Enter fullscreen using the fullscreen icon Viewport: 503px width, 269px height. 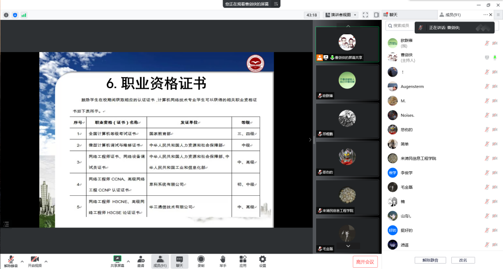coord(365,15)
